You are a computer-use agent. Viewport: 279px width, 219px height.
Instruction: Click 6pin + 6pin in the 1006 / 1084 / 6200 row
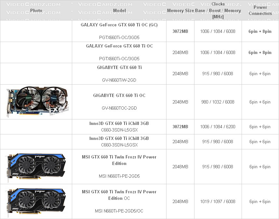[x=260, y=127]
